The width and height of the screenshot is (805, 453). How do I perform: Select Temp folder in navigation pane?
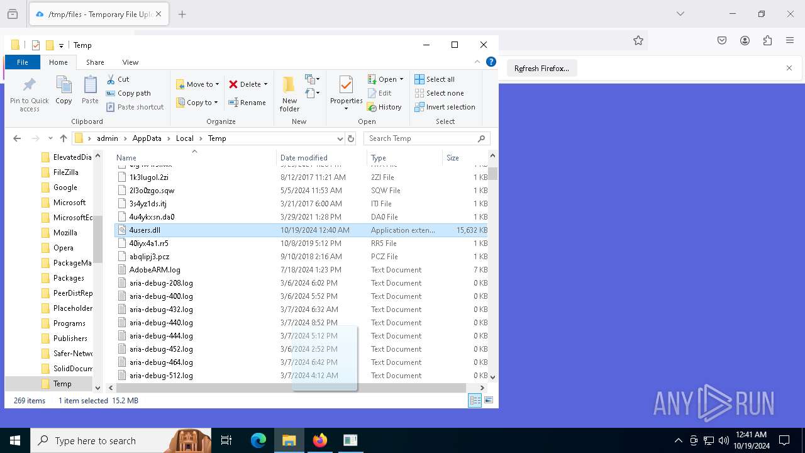click(x=62, y=384)
